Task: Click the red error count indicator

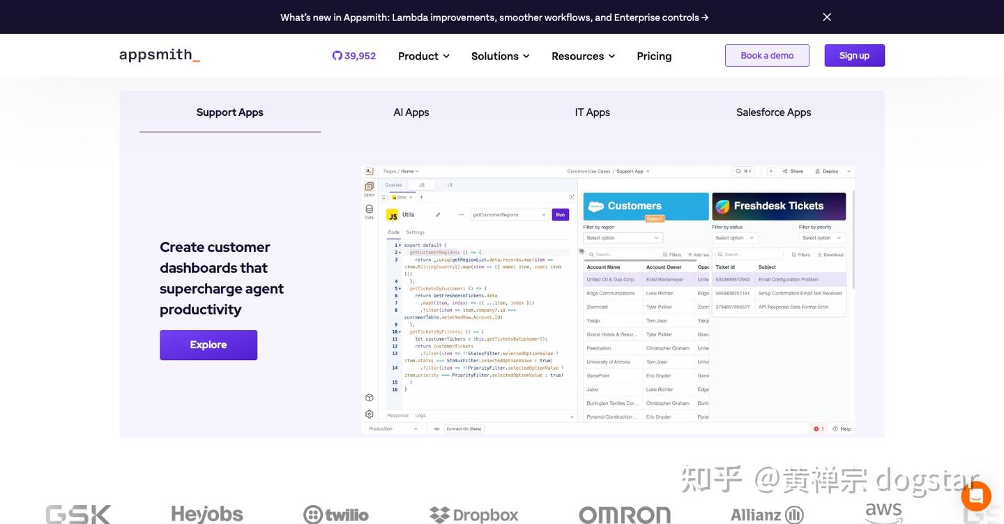Action: [819, 428]
